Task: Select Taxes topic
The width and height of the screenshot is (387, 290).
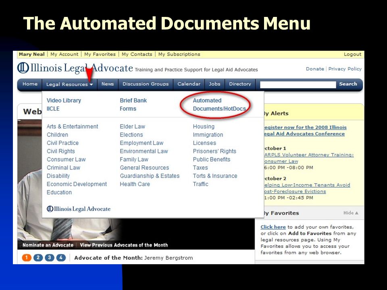Action: tap(200, 168)
